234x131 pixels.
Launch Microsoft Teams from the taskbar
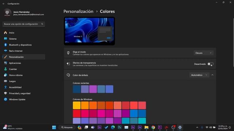pyautogui.click(x=93, y=127)
